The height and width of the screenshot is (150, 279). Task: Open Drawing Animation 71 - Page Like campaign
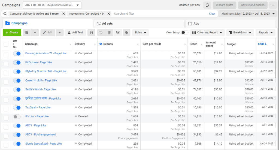tap(46, 53)
